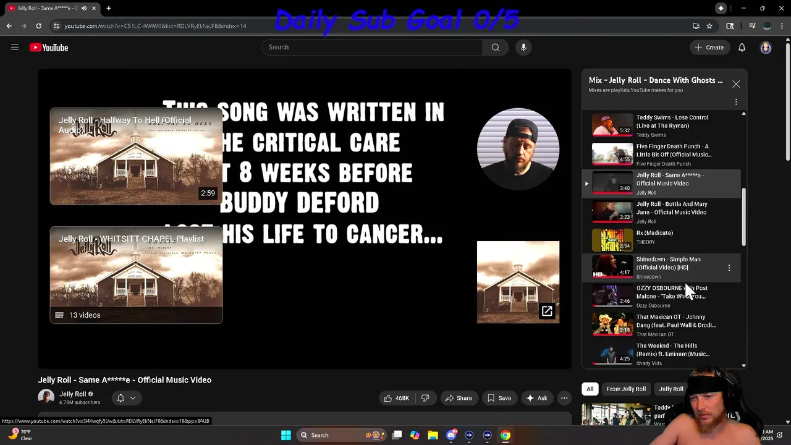
Task: Open the end-screen external link icon
Action: (547, 311)
